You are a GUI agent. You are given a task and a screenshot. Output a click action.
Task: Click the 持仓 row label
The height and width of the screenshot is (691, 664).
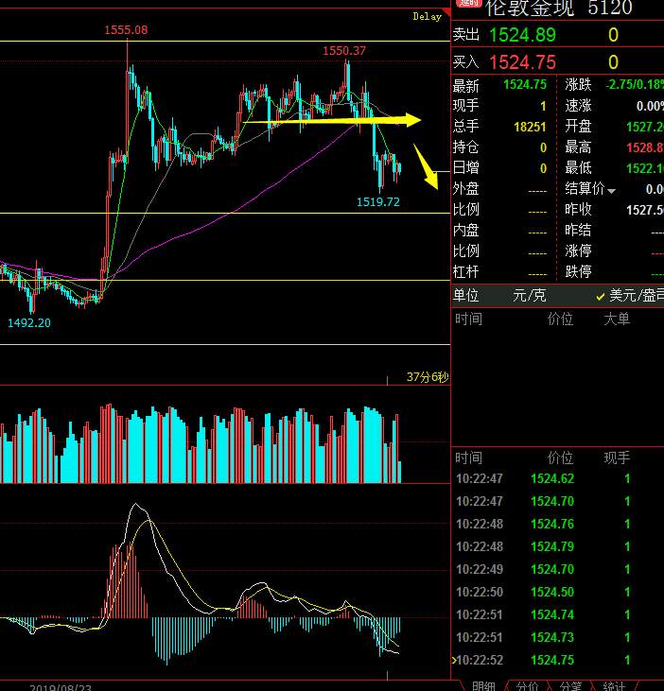(x=465, y=147)
